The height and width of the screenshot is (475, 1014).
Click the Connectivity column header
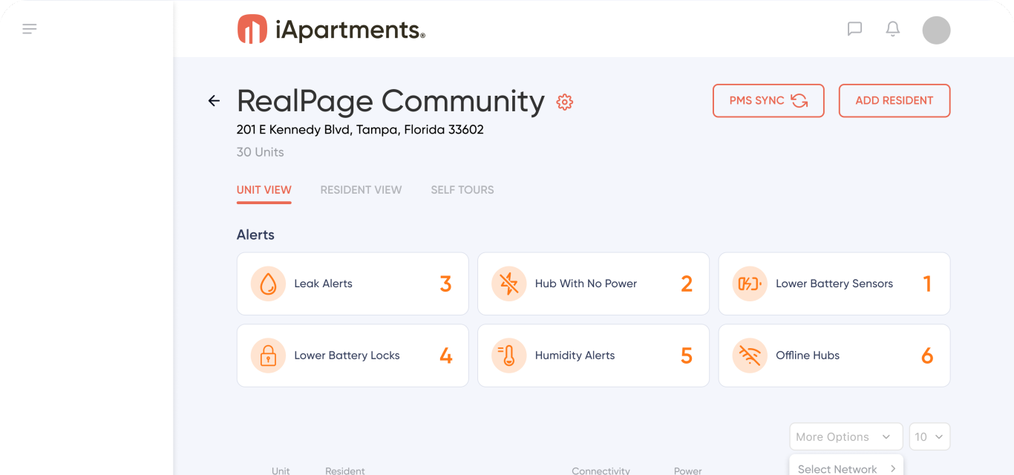click(601, 471)
